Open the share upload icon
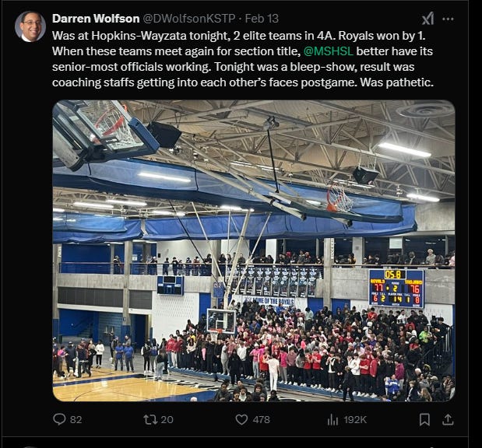Viewport: 482px width, 448px height. point(448,419)
